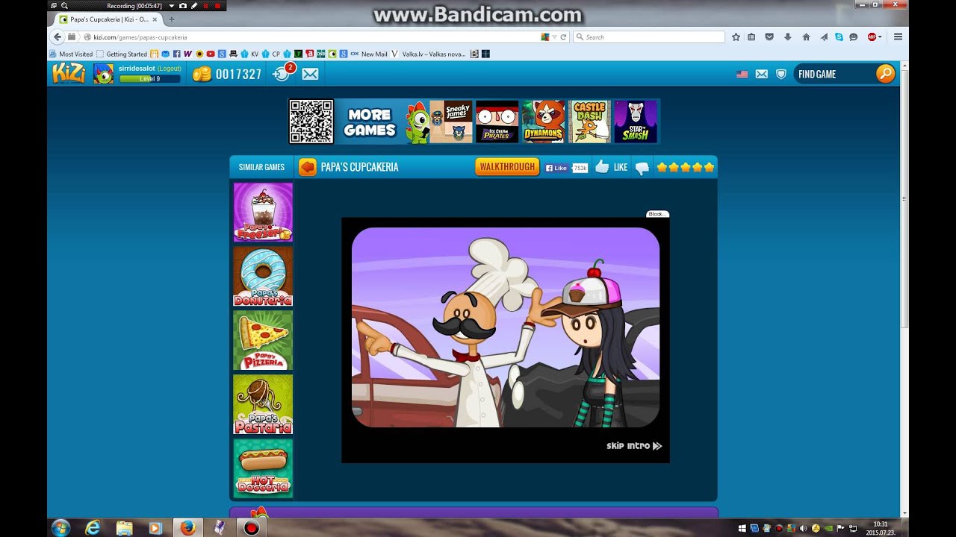The height and width of the screenshot is (537, 956).
Task: Click the Firefox home icon
Action: [806, 37]
